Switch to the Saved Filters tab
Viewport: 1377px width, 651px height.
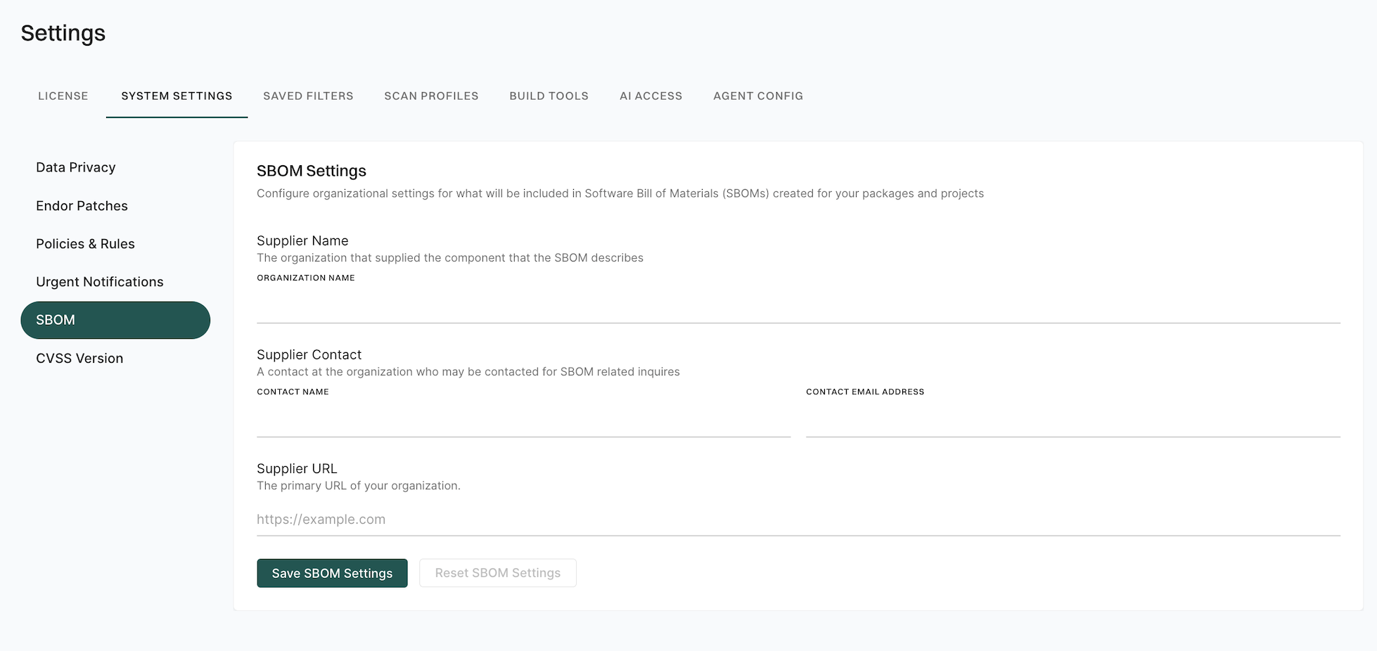click(308, 96)
